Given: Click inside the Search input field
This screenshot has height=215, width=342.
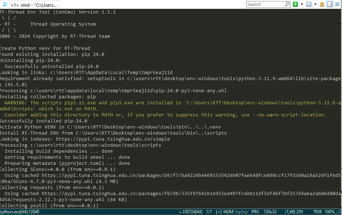Looking at the screenshot, I should coord(264,4).
